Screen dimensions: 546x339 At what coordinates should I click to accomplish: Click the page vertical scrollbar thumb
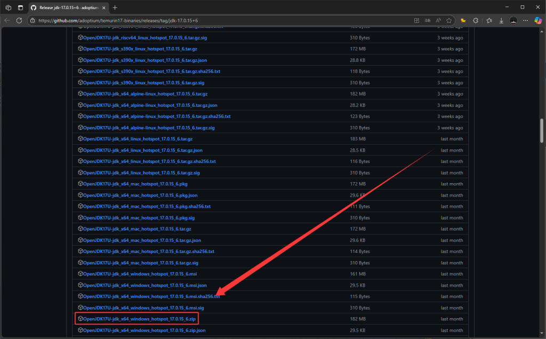(542, 131)
